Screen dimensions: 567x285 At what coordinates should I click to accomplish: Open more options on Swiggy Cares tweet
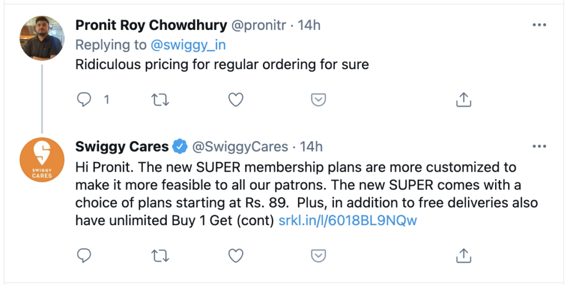[539, 147]
